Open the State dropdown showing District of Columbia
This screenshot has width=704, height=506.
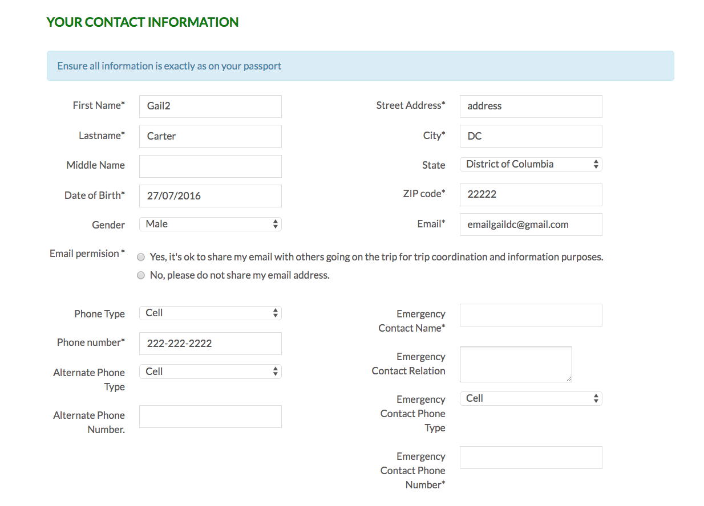tap(531, 164)
